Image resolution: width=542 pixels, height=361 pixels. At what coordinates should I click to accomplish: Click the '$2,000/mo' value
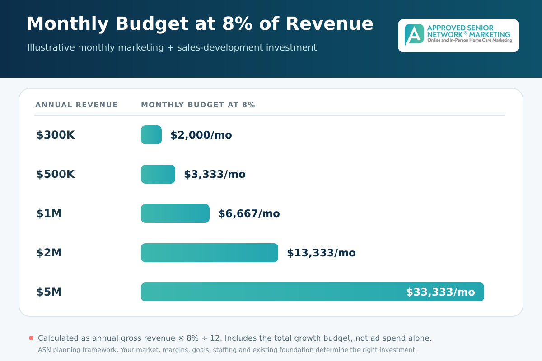[201, 135]
